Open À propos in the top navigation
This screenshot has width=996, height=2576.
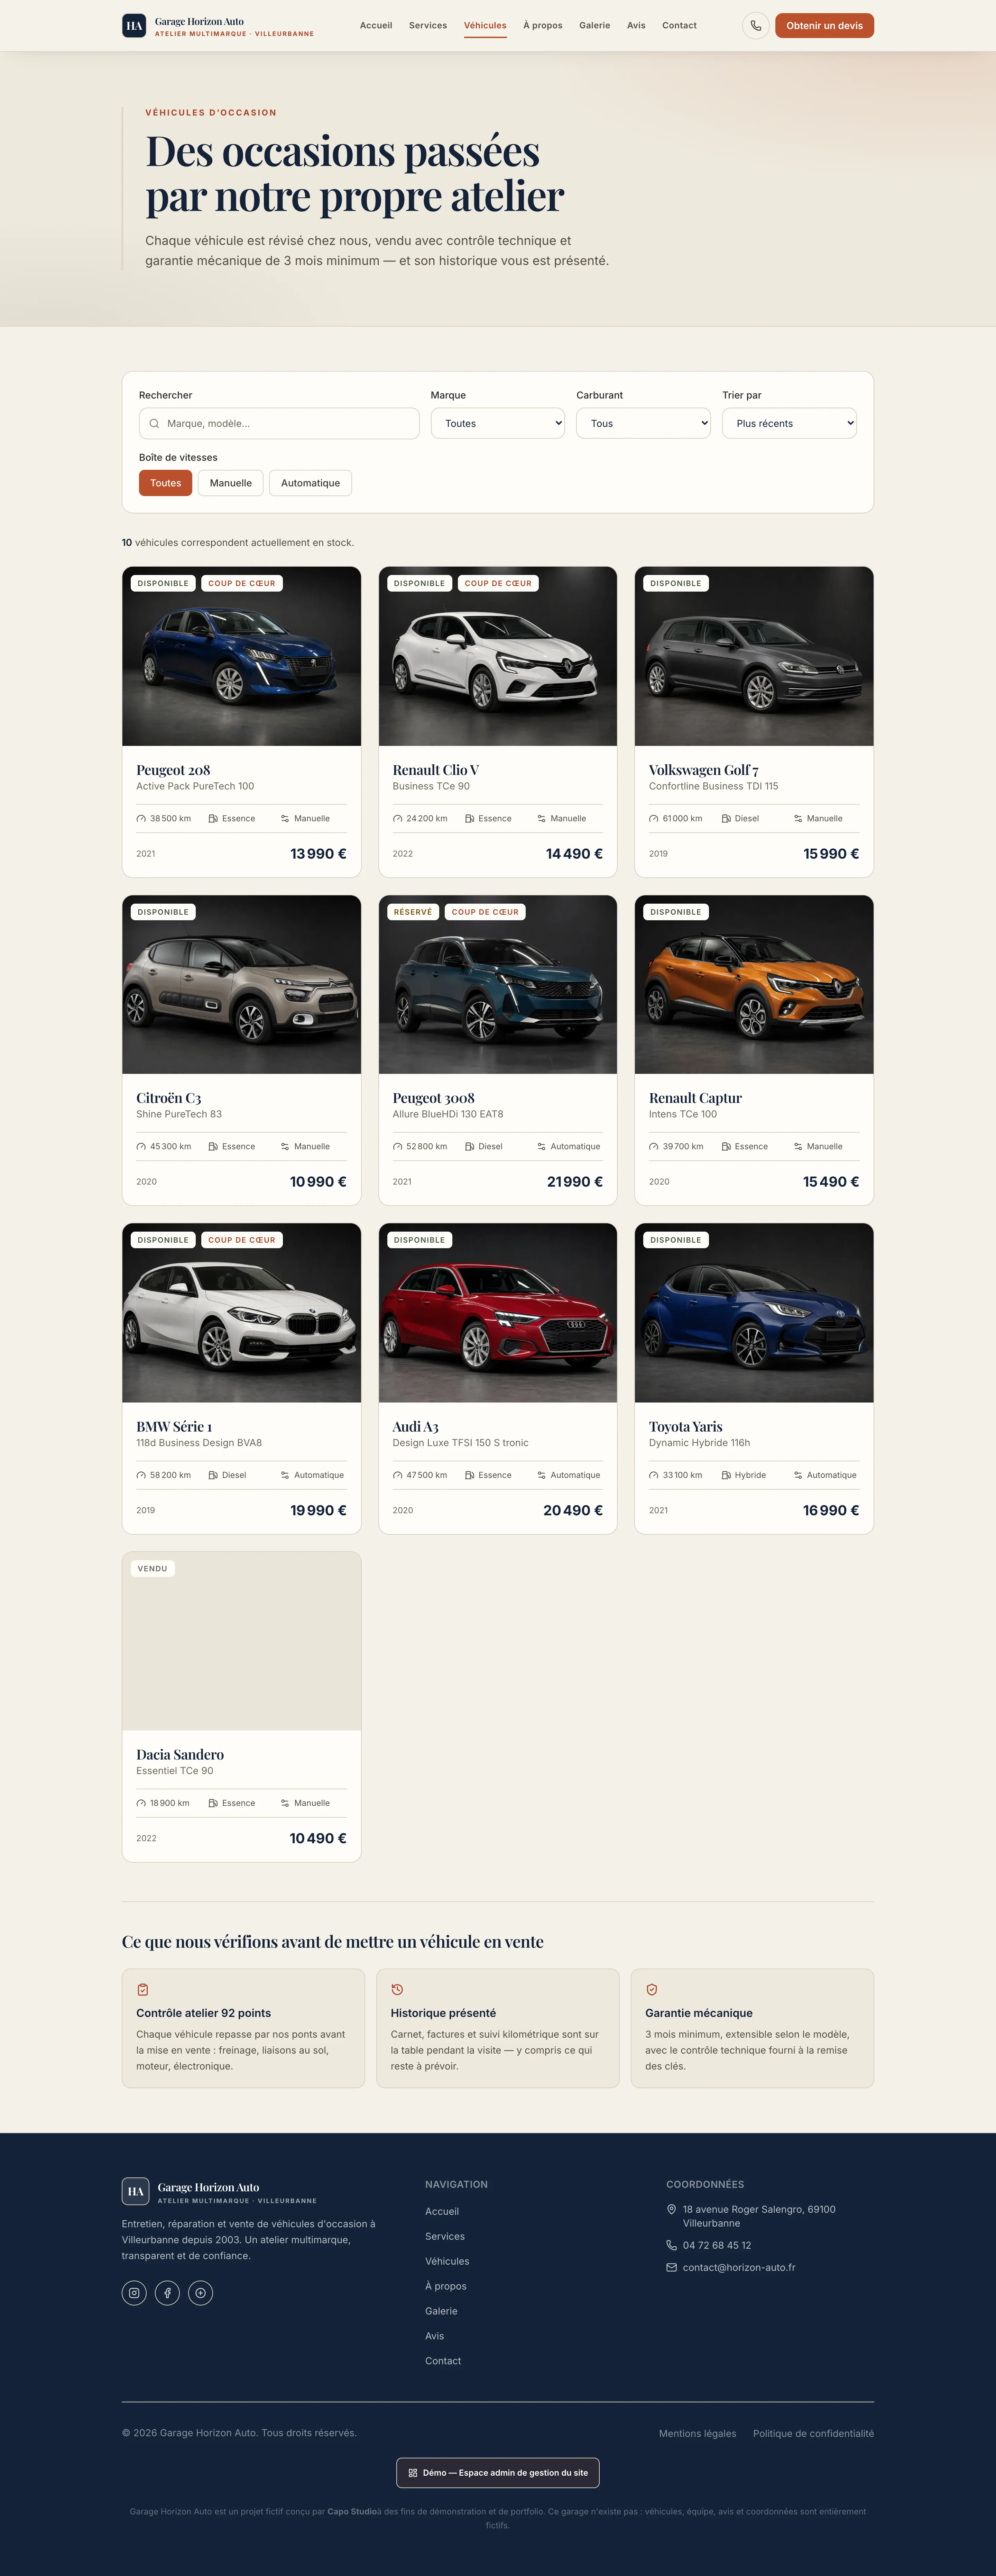(543, 26)
